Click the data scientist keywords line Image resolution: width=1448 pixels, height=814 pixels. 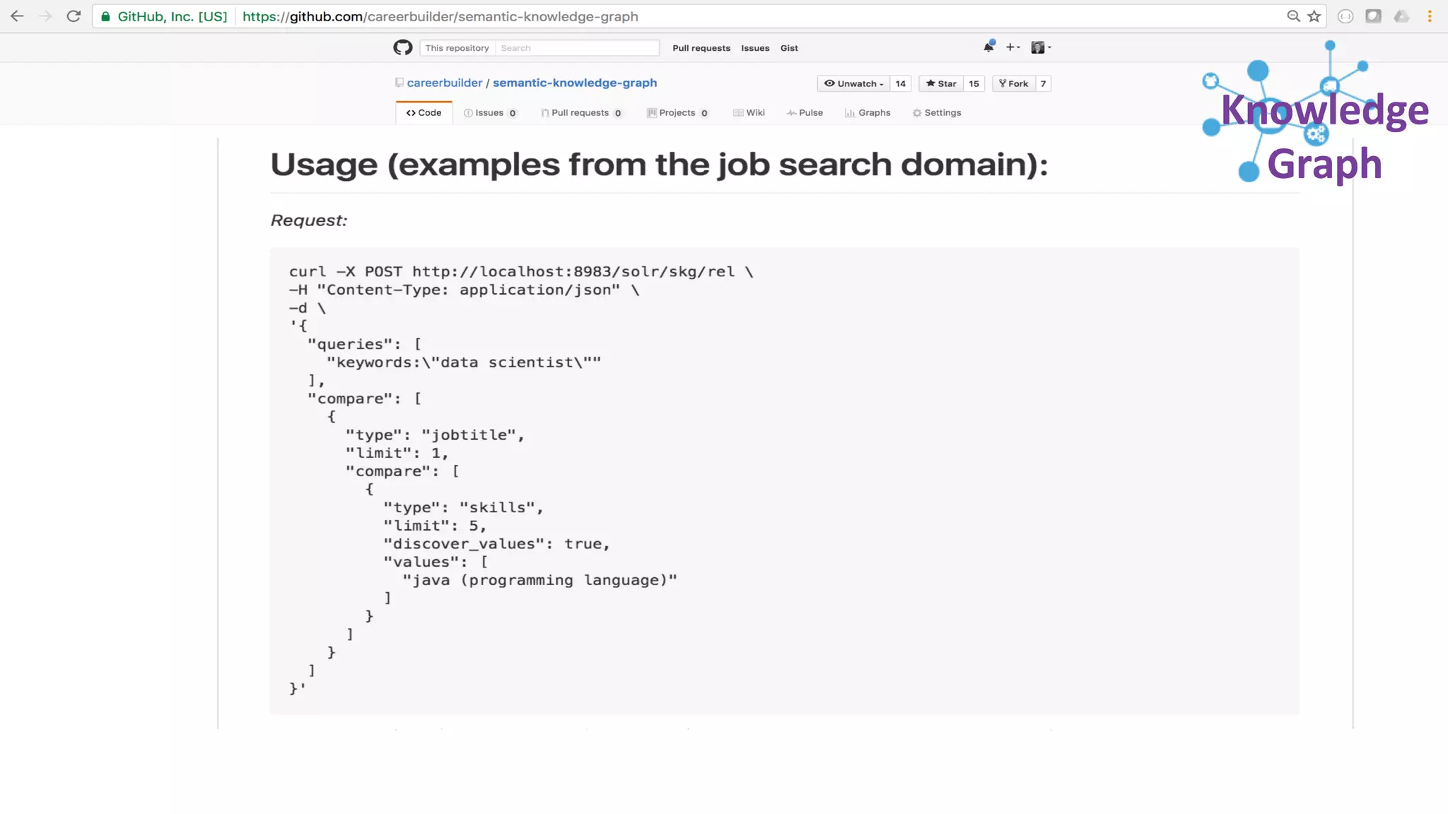[464, 362]
